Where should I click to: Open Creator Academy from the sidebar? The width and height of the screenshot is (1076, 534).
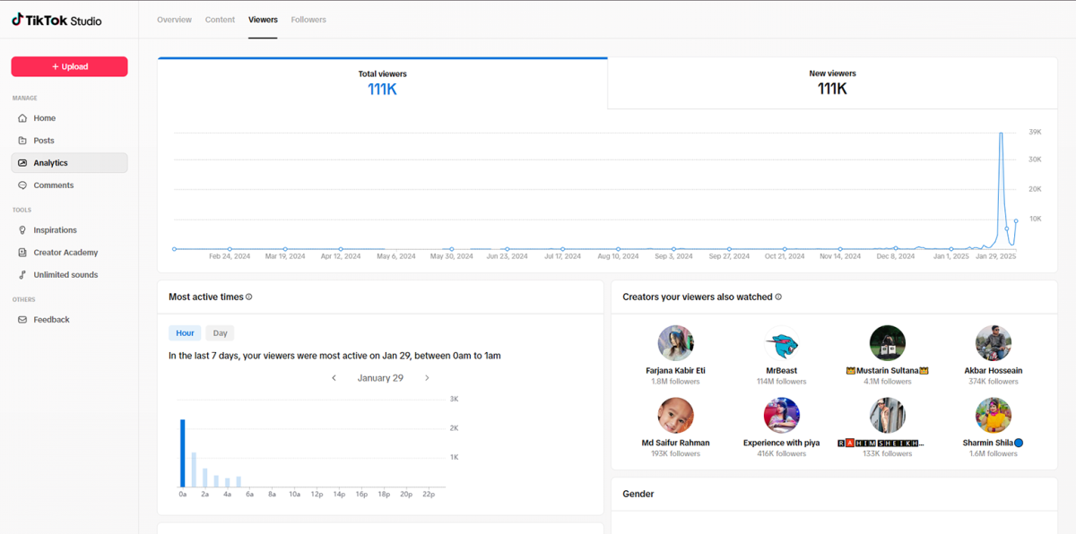69,253
